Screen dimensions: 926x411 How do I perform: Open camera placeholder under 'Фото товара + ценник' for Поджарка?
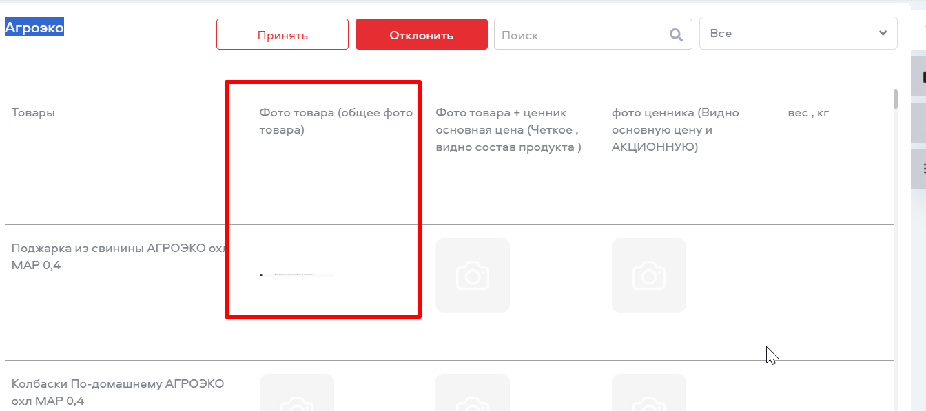coord(473,275)
